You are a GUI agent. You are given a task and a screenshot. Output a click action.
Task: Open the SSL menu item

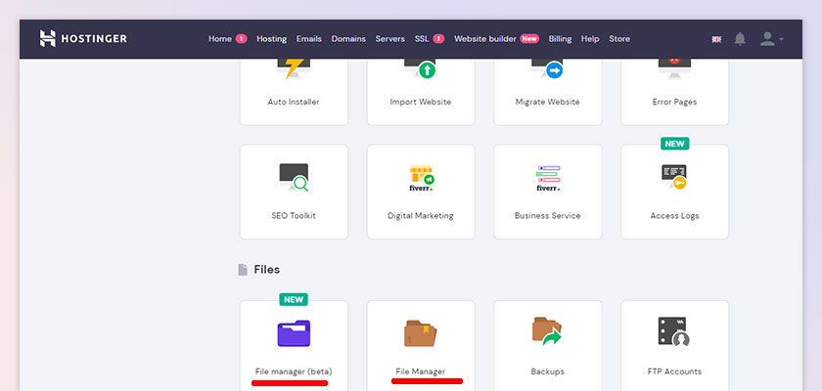pos(422,39)
